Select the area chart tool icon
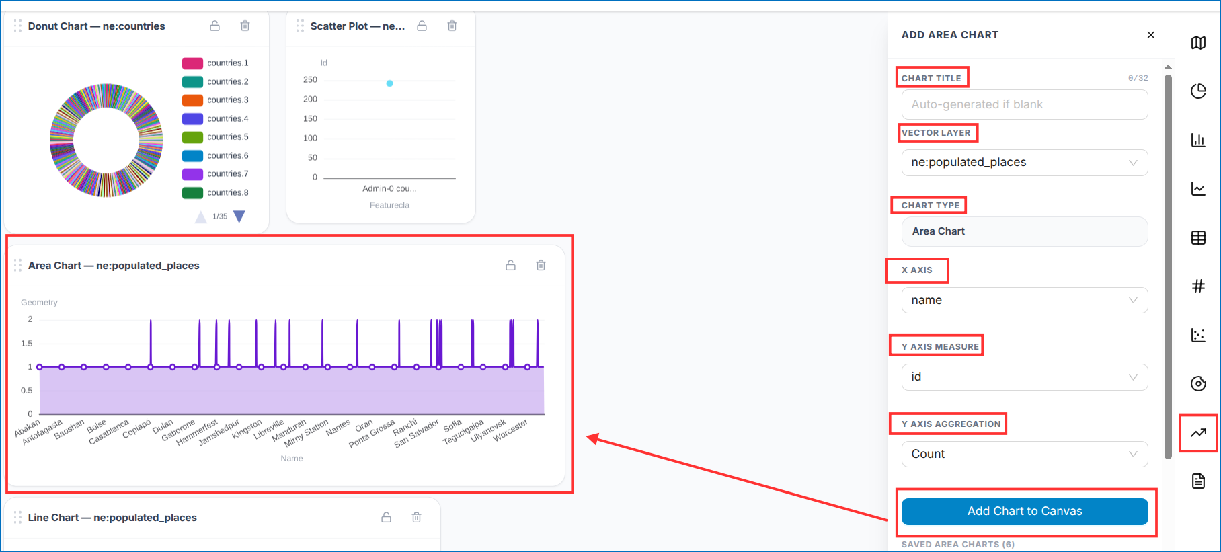 [x=1198, y=433]
